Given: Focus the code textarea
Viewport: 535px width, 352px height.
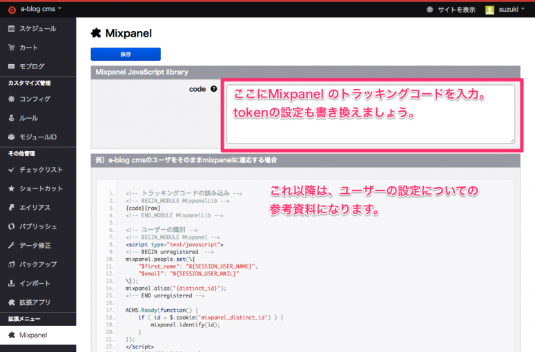Looking at the screenshot, I should coord(371,114).
